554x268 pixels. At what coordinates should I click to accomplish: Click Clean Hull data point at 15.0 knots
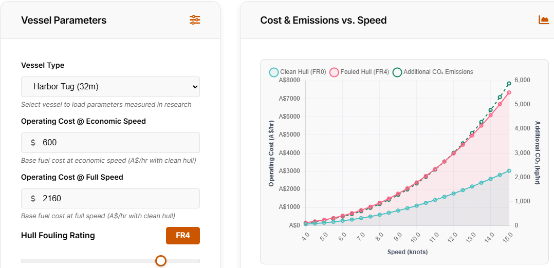pos(509,171)
